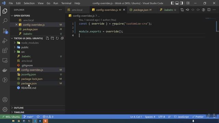Refresh the explorer tree
Screen dimensions: 219x123
57,38
